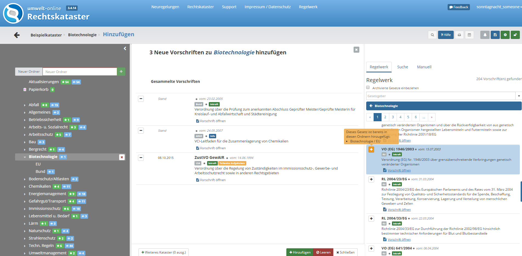Click the notification bell icon
The height and width of the screenshot is (256, 522).
click(x=485, y=35)
